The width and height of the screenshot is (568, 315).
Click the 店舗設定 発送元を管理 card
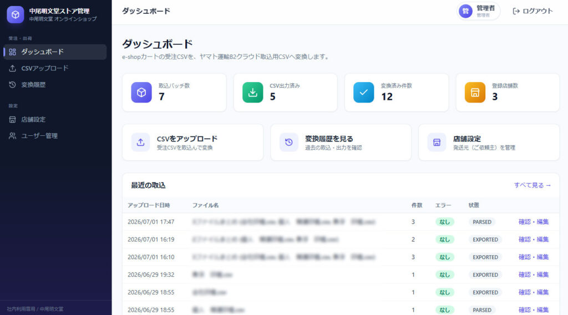pos(489,143)
